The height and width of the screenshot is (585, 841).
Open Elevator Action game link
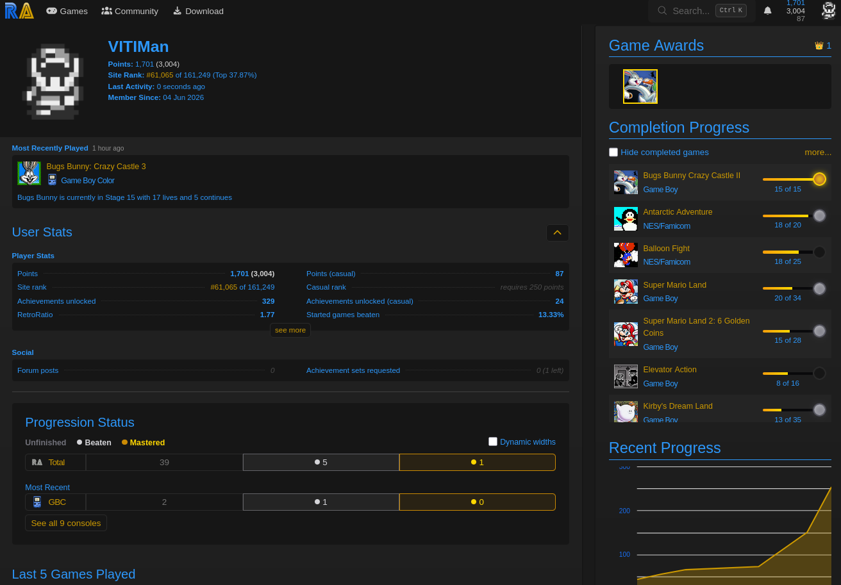(670, 370)
